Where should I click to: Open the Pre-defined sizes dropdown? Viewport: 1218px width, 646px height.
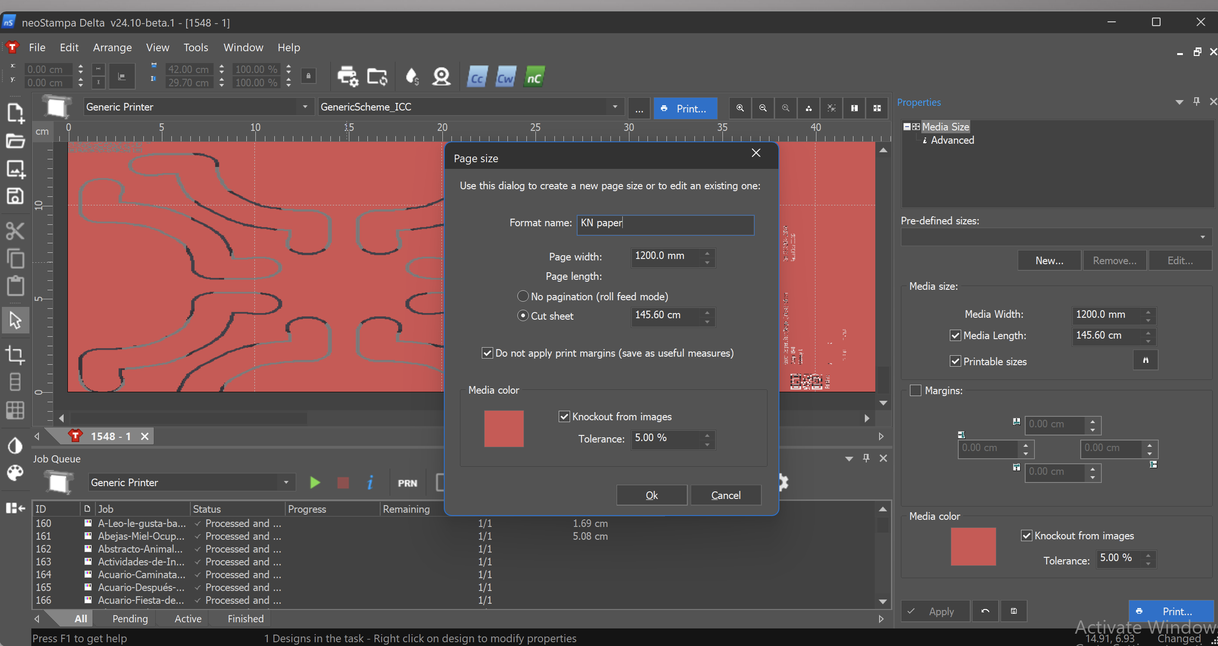pyautogui.click(x=1202, y=237)
